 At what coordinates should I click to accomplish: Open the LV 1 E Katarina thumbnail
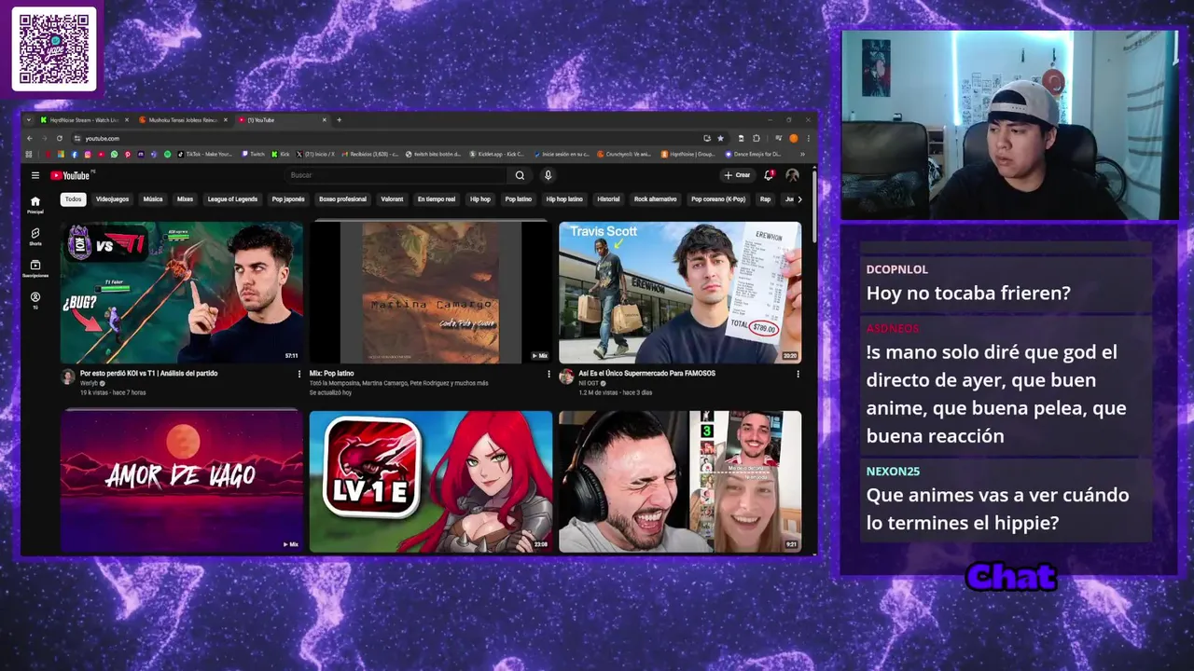coord(430,482)
